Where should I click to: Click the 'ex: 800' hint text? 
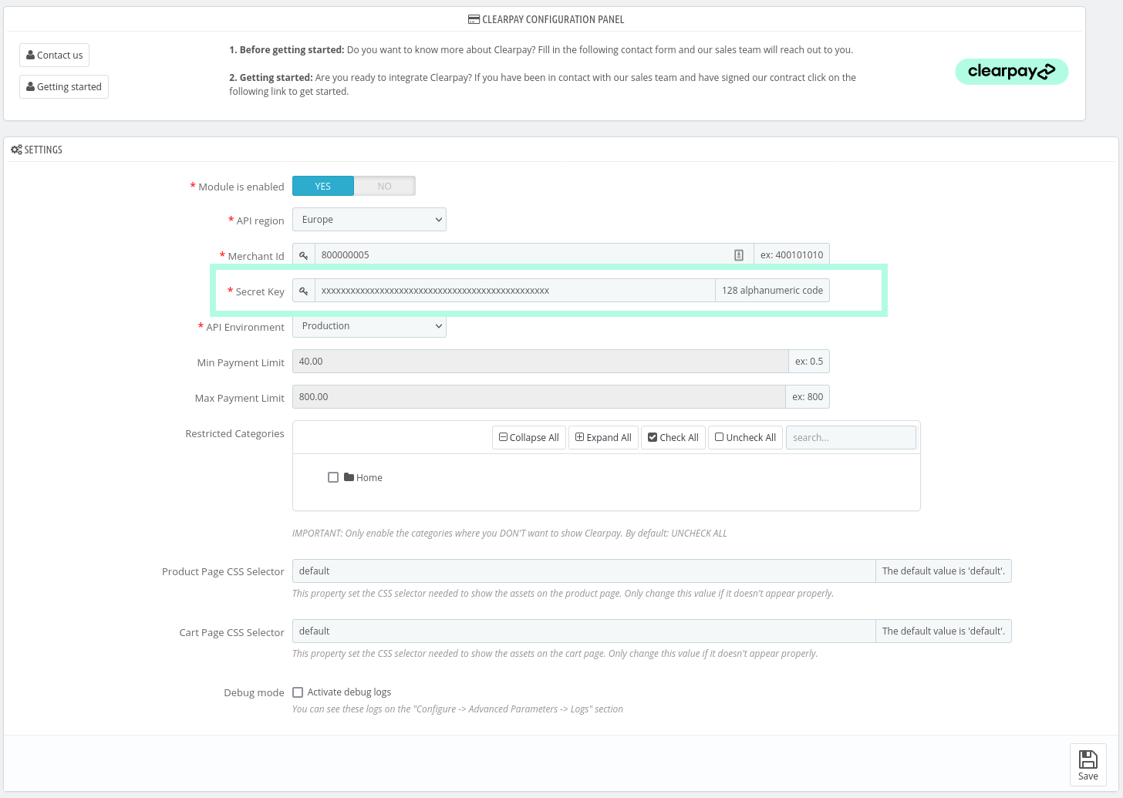point(808,397)
